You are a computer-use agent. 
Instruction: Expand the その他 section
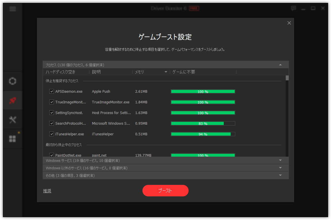pyautogui.click(x=280, y=175)
